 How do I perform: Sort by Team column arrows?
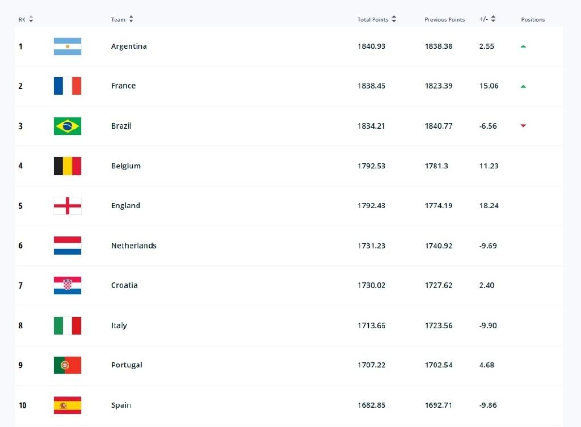(x=131, y=19)
